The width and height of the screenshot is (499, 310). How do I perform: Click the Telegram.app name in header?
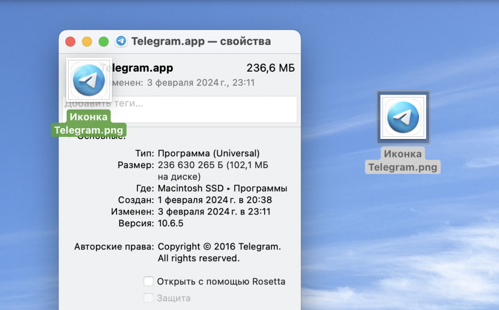pyautogui.click(x=136, y=68)
